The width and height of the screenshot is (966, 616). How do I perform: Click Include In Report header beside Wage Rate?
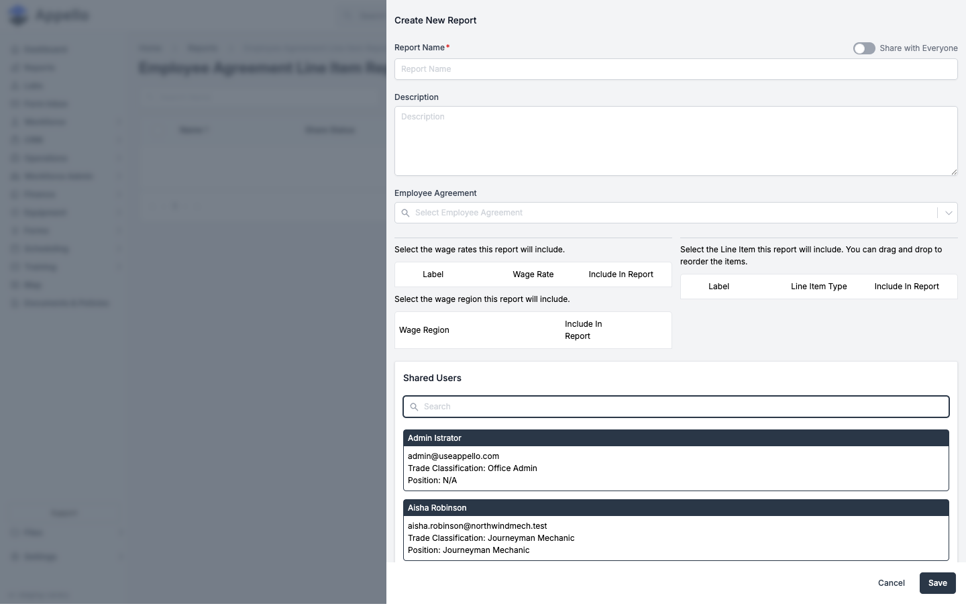621,274
